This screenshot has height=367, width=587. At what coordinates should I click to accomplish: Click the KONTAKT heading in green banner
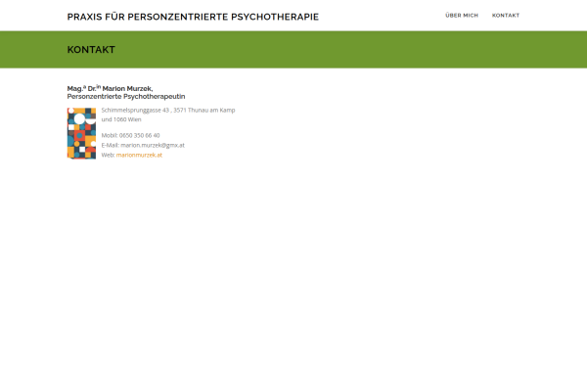point(91,50)
